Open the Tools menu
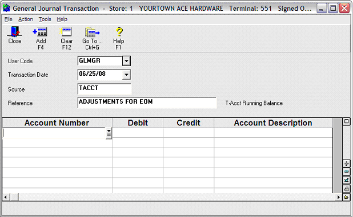 point(45,19)
